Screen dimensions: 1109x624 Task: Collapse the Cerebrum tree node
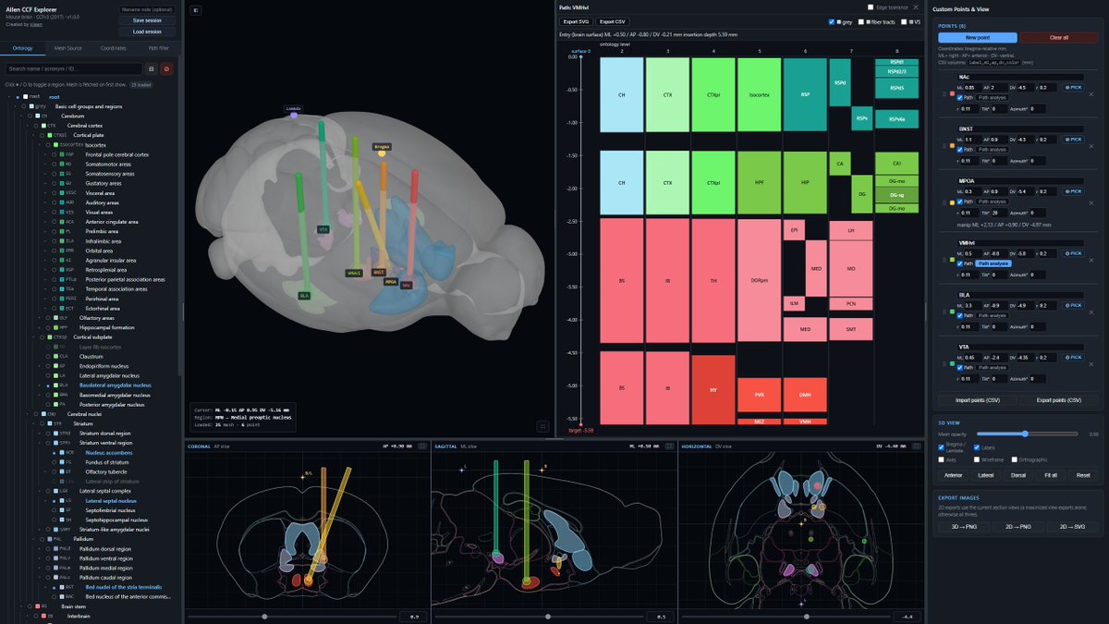click(x=21, y=116)
